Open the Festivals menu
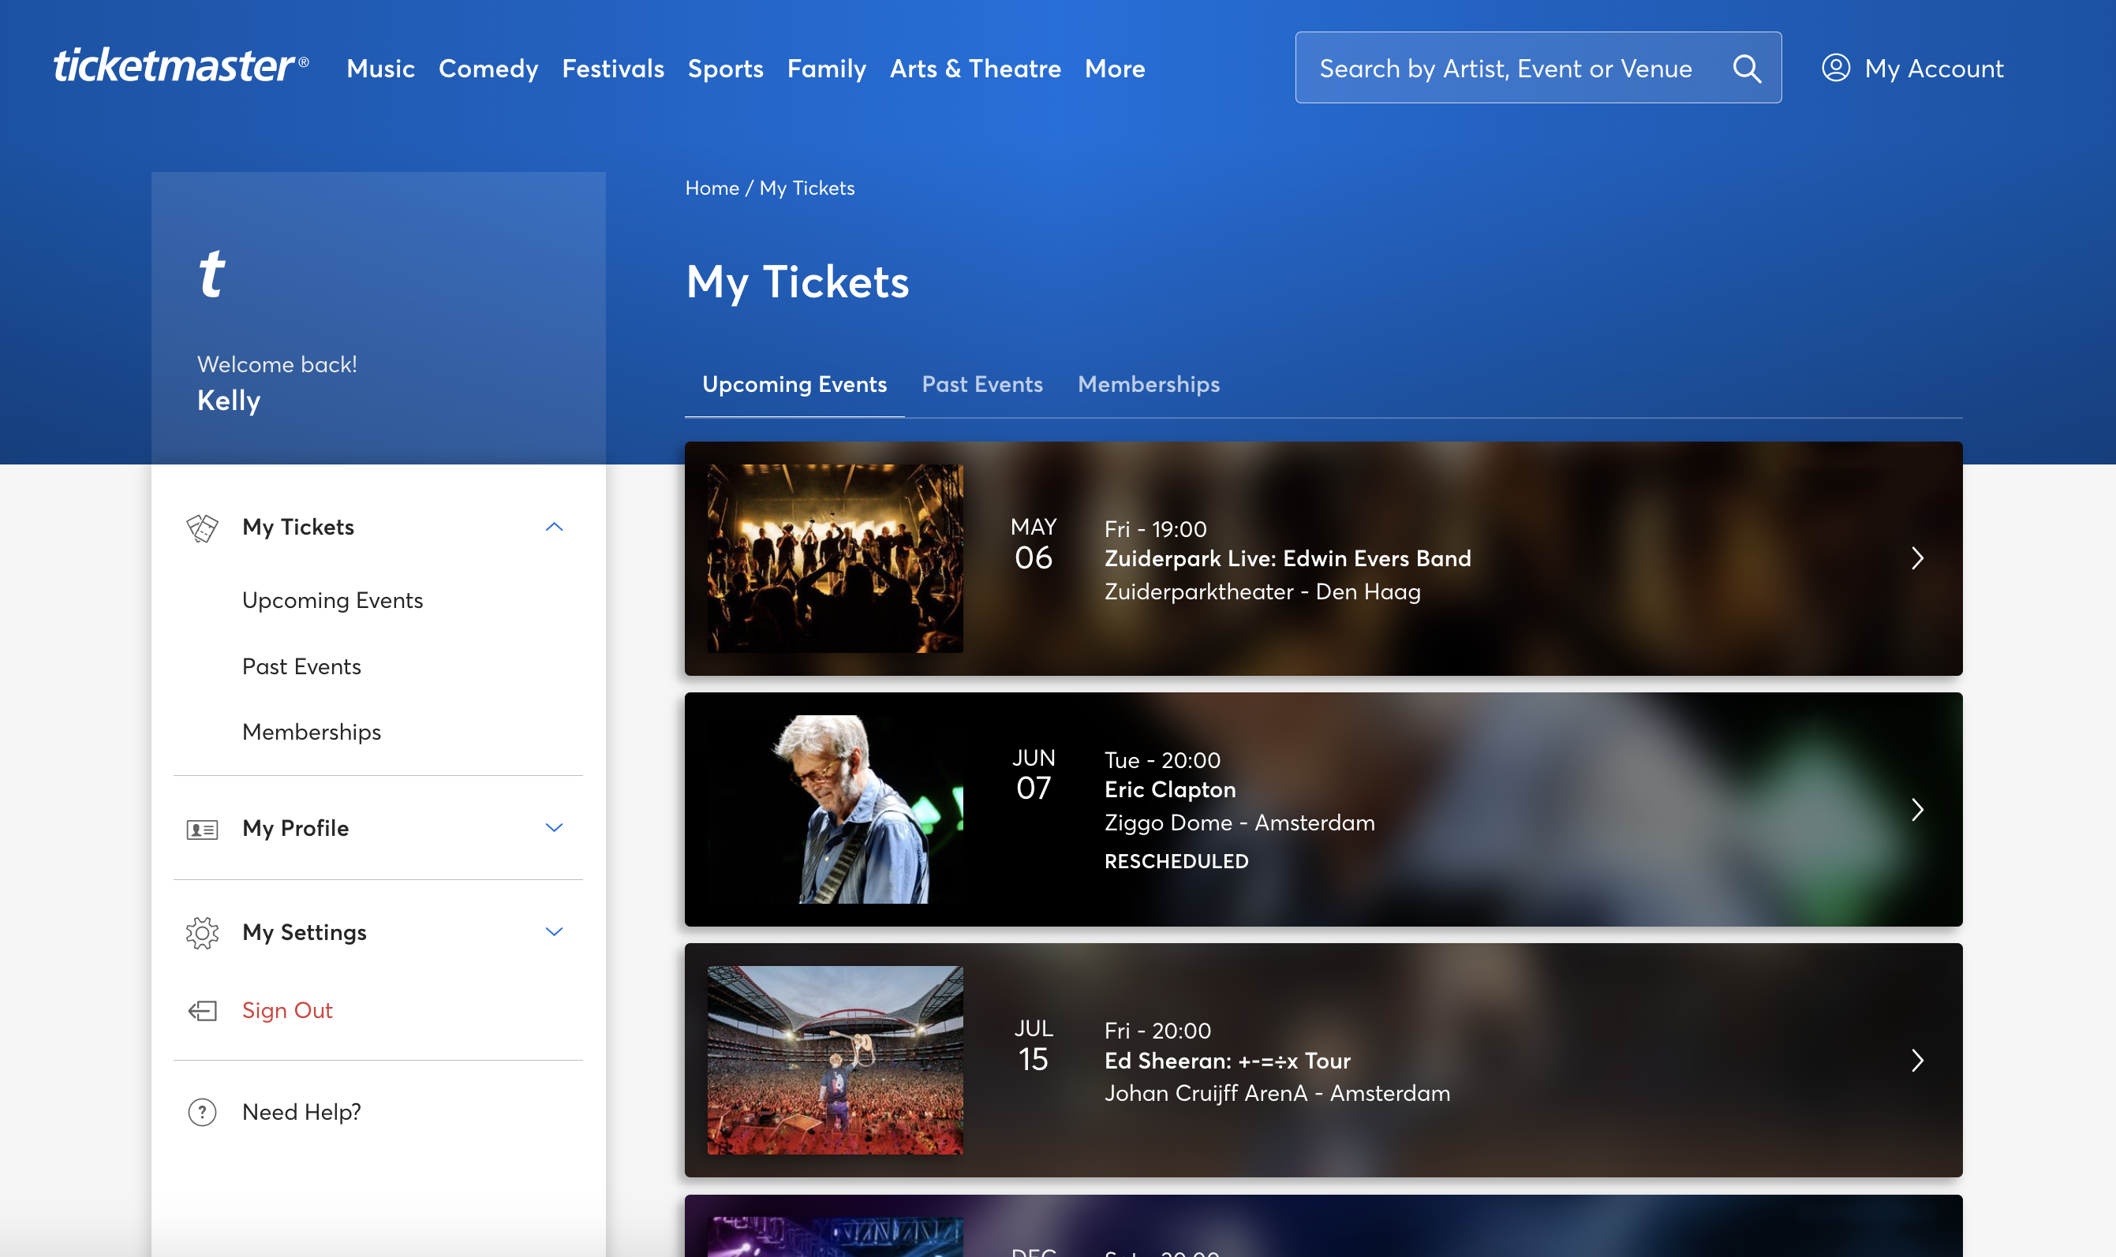This screenshot has height=1257, width=2116. pos(613,69)
